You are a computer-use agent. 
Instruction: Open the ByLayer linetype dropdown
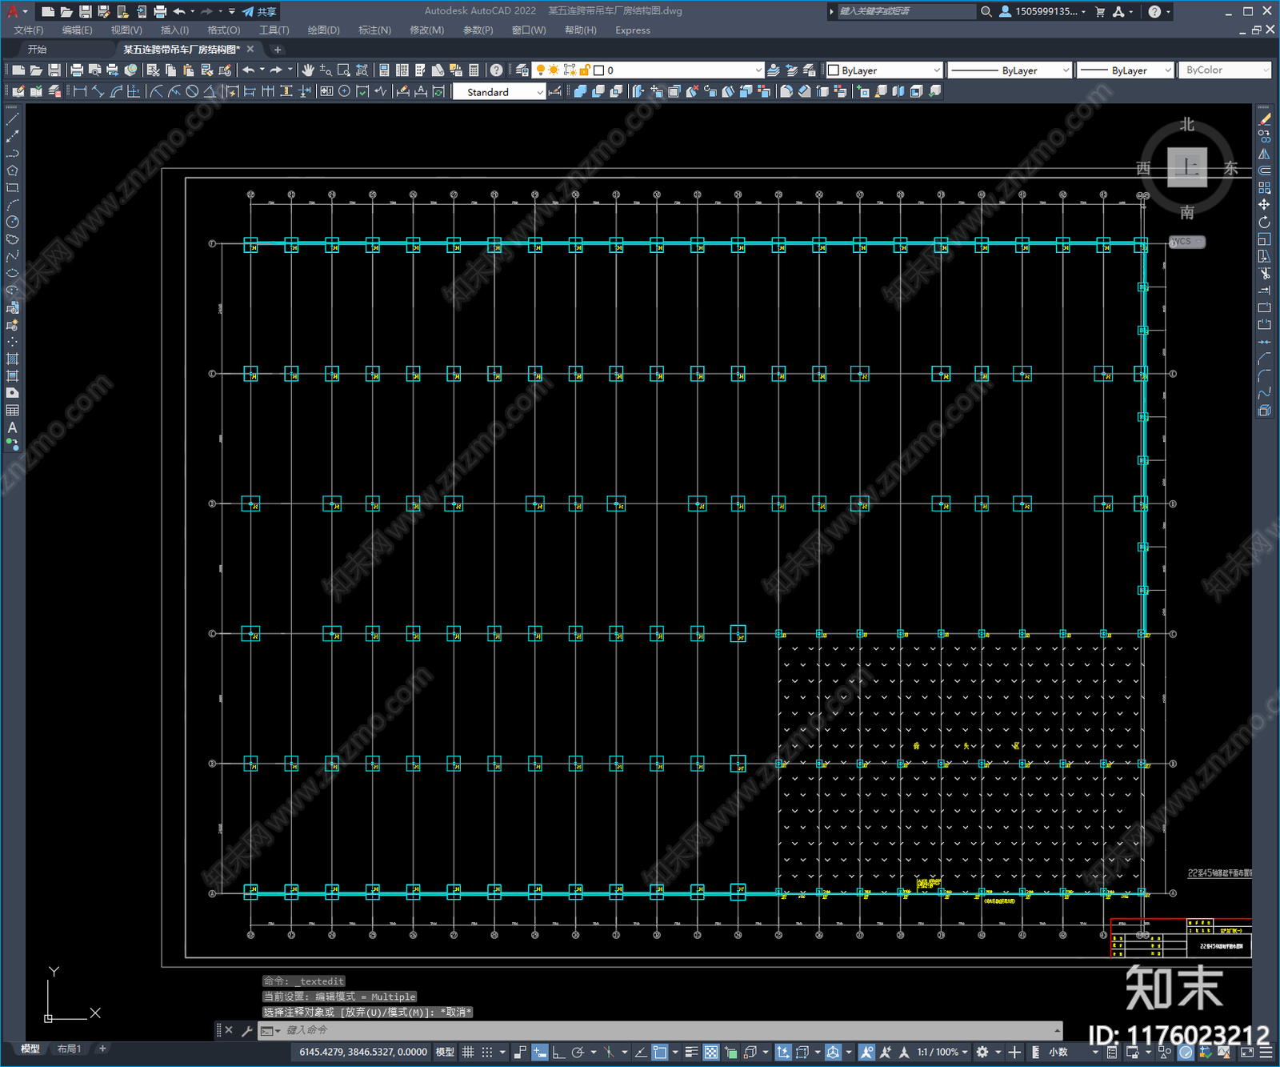(1010, 70)
